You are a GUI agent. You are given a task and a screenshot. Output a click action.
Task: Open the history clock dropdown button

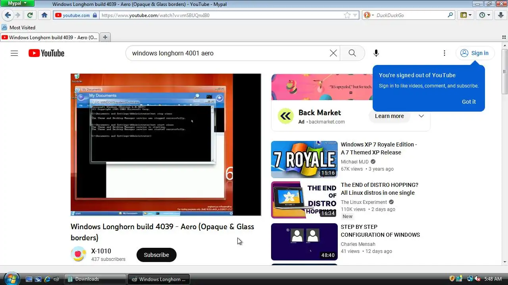pos(485,15)
